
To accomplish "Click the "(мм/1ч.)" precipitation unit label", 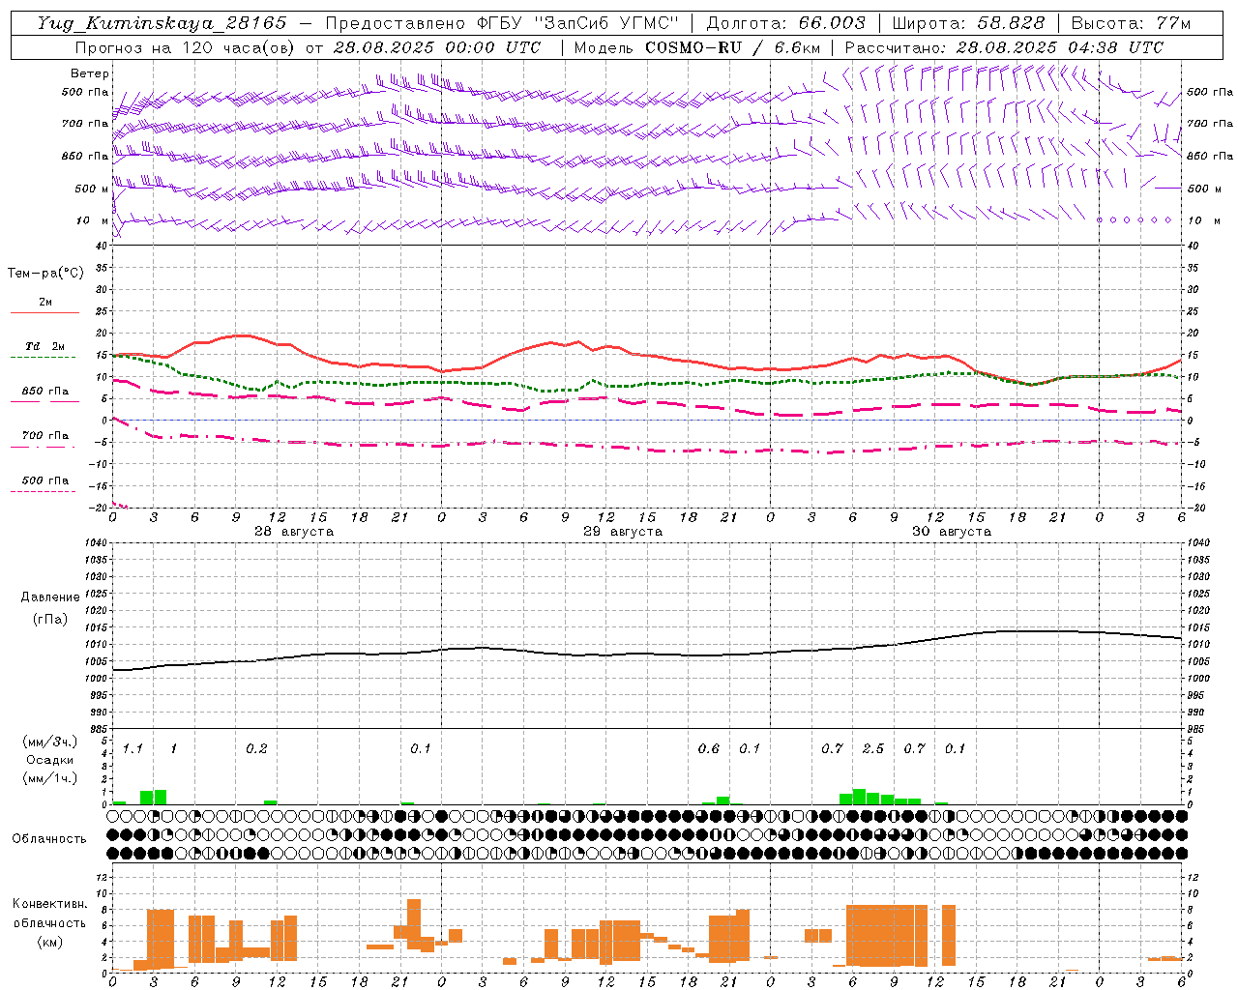I will click(50, 778).
